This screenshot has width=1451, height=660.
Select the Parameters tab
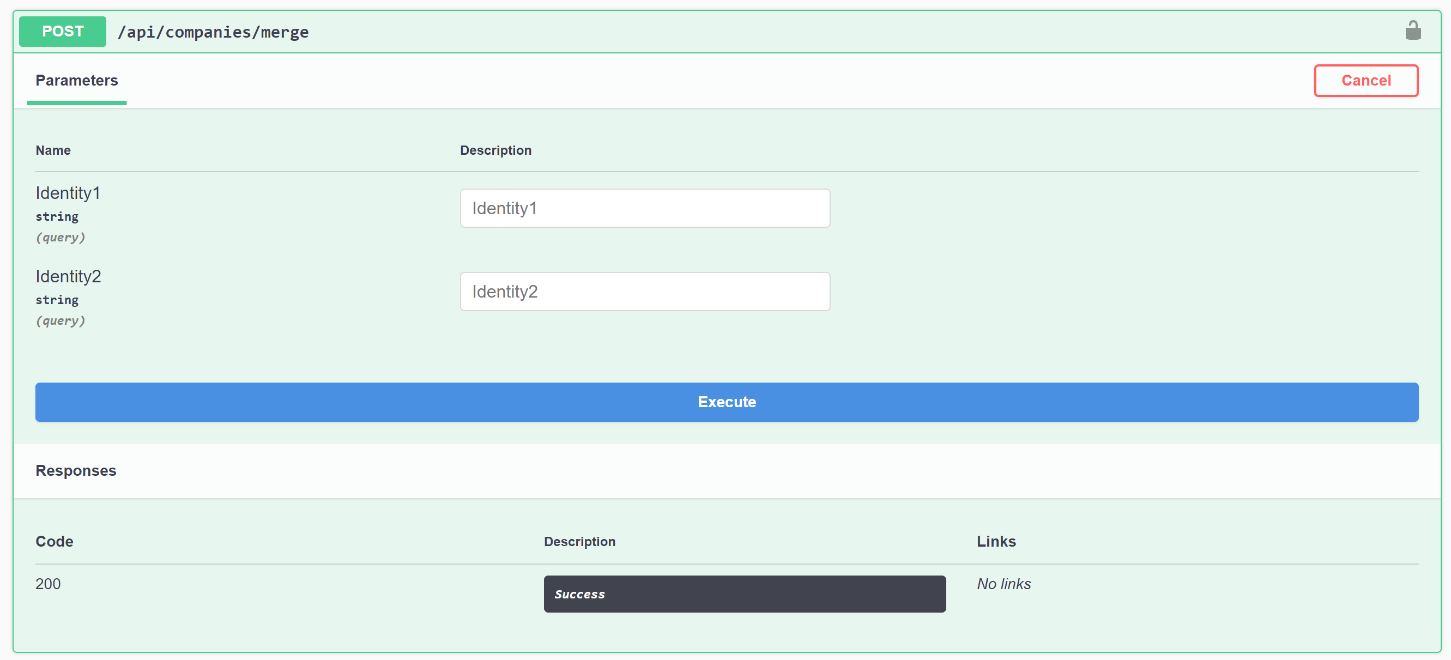pyautogui.click(x=77, y=81)
